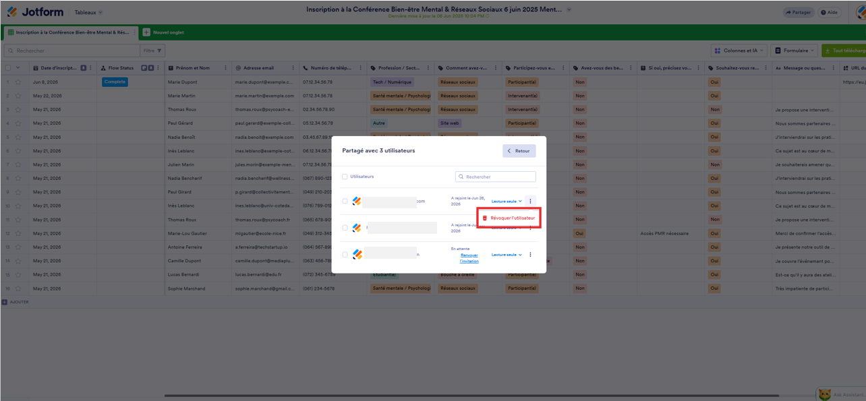Open Avez-vous des be... column options
Screen dimensions: 866x401
click(632, 67)
